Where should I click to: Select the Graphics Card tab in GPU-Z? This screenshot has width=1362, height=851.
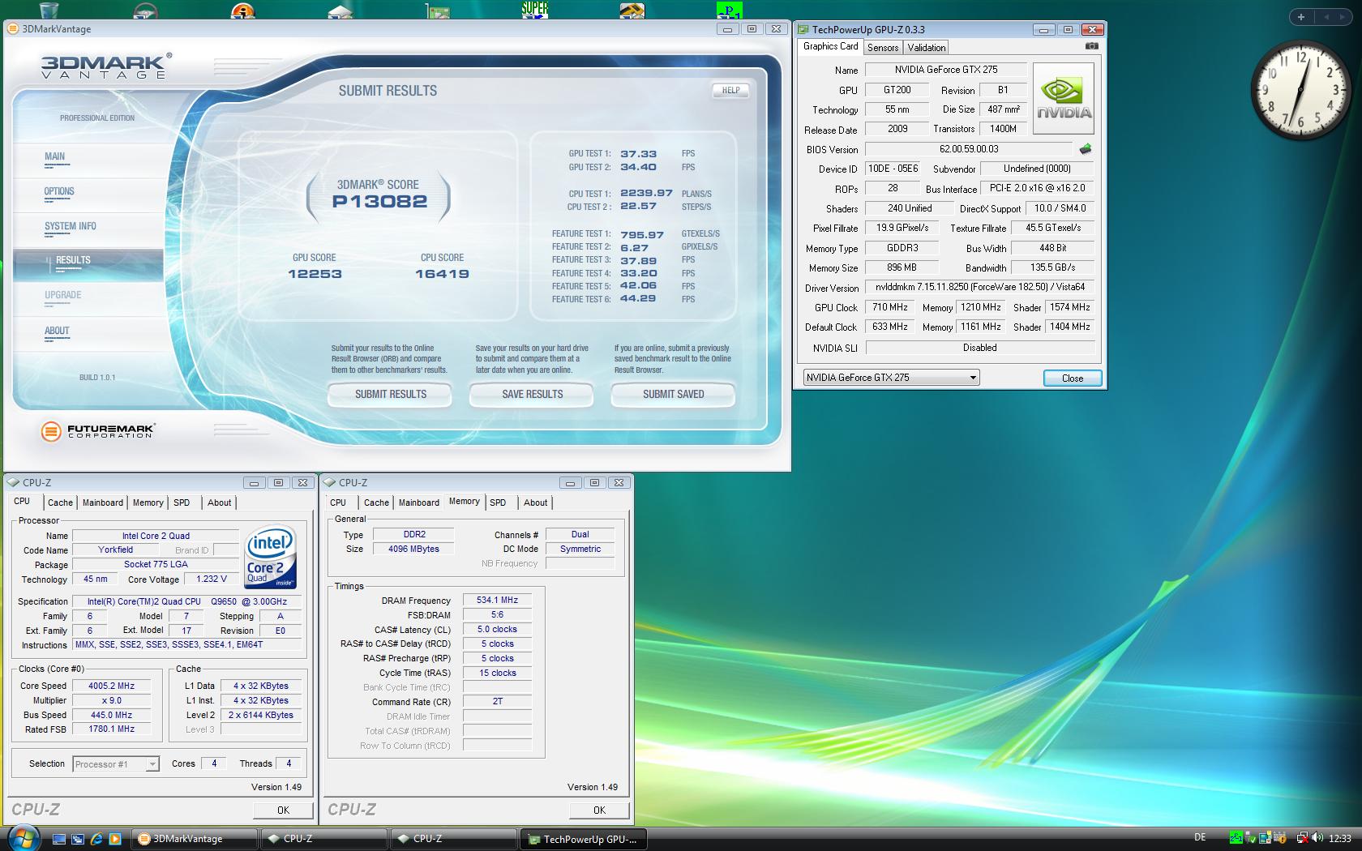pyautogui.click(x=830, y=46)
